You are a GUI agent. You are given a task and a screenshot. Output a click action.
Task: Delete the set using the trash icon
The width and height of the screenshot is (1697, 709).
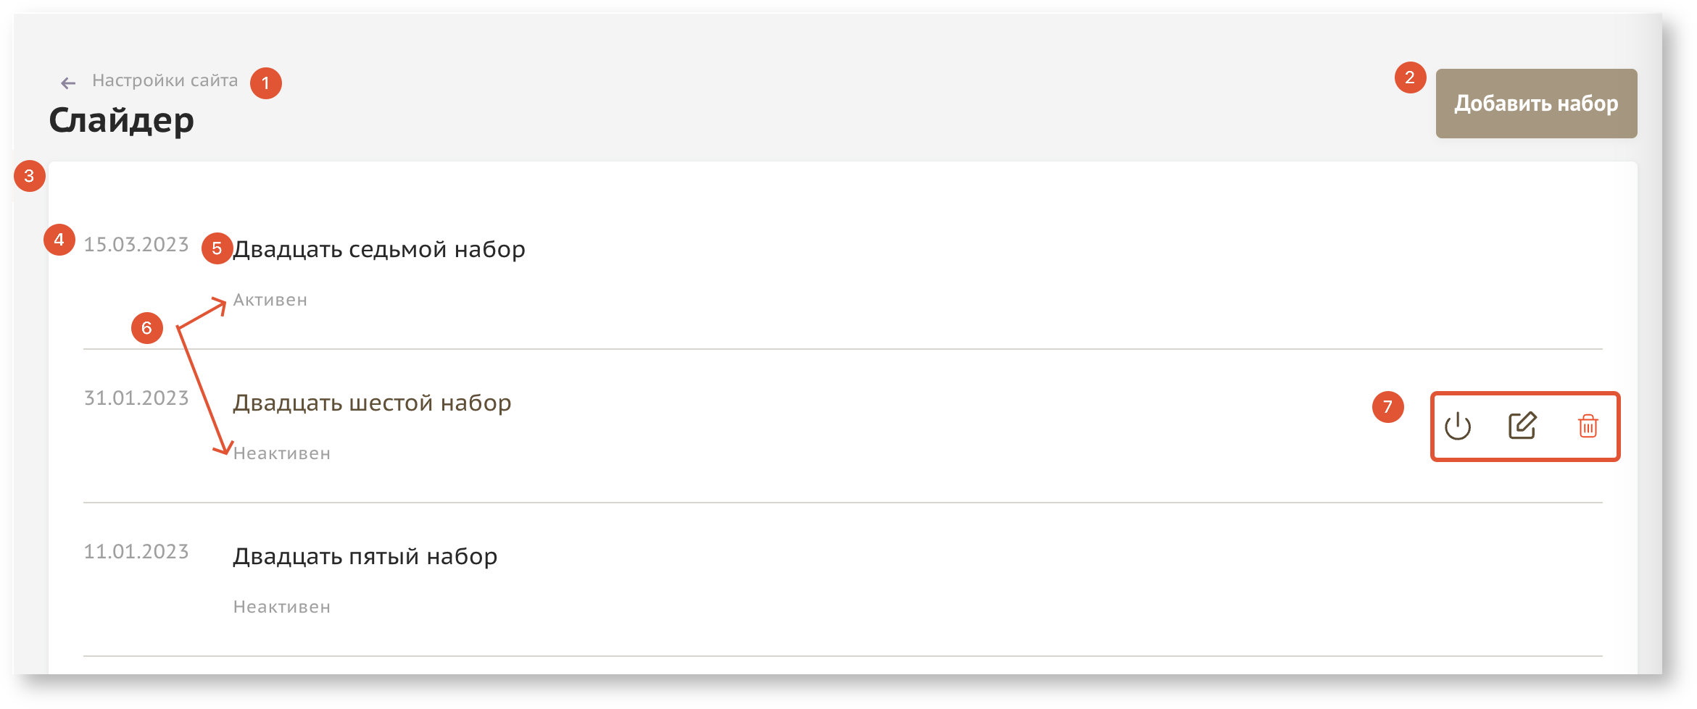pos(1588,426)
